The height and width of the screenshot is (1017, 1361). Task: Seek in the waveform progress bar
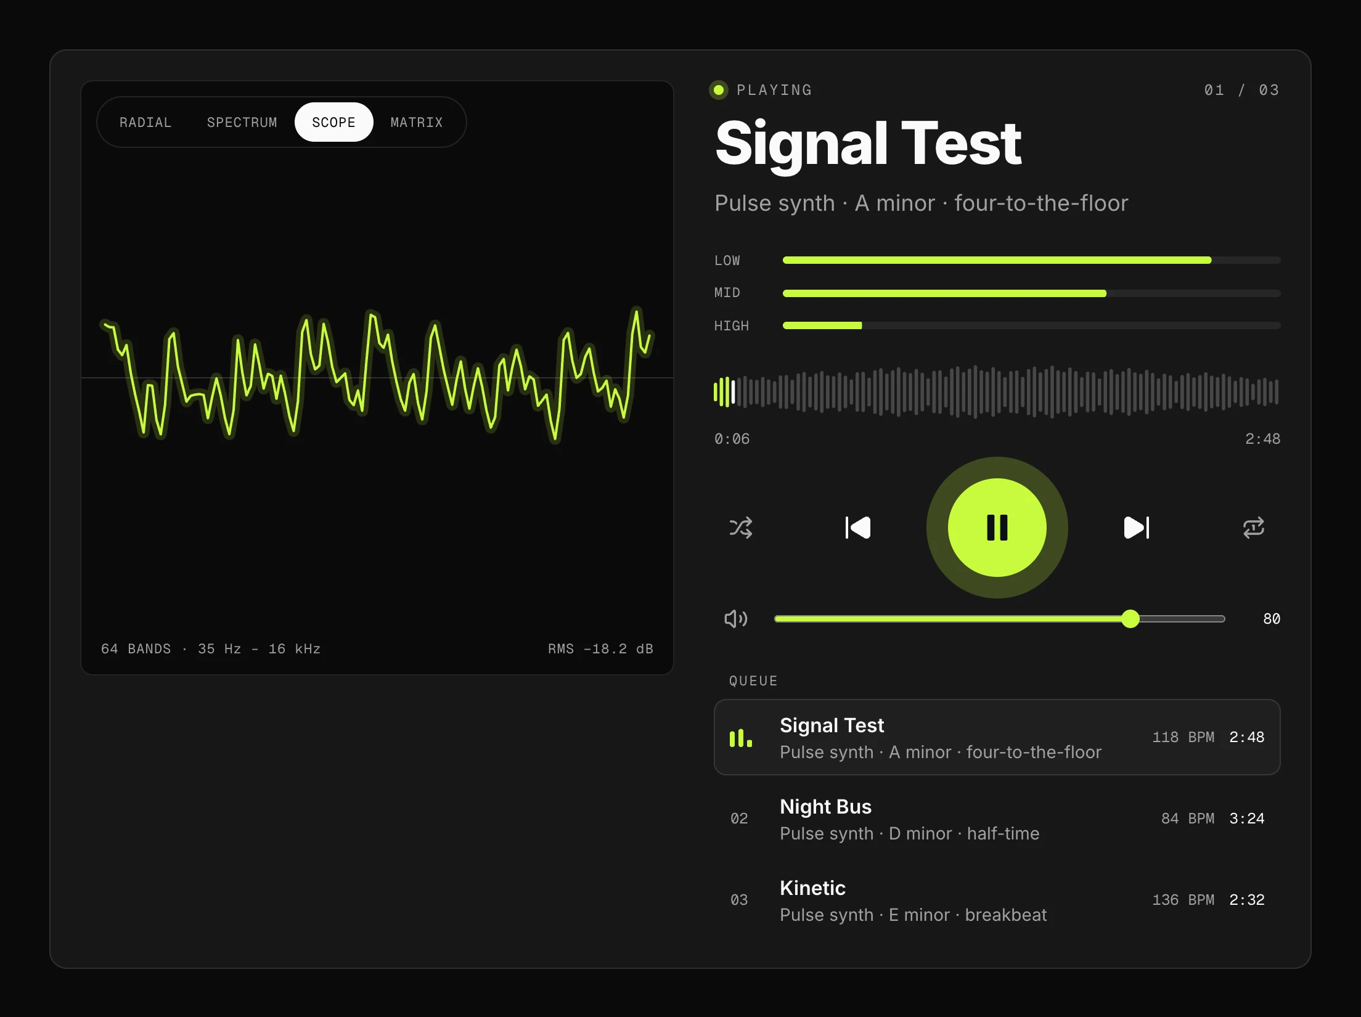(997, 392)
